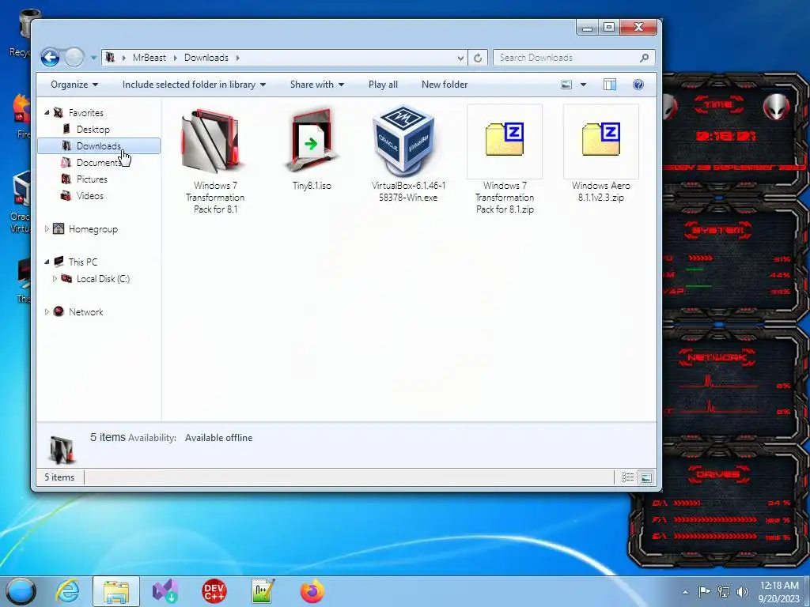Switch to details view icon in status bar

coord(627,477)
